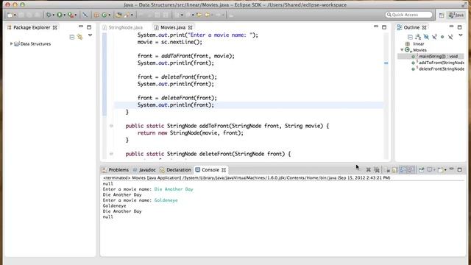The width and height of the screenshot is (471, 265).
Task: Collapse All in the Outline view
Action: pos(410,37)
